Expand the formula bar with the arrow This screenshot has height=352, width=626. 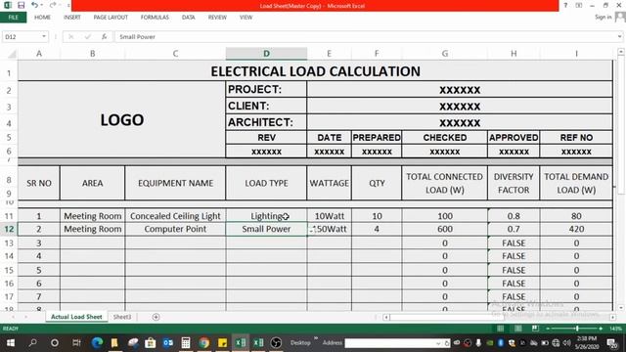pyautogui.click(x=619, y=37)
